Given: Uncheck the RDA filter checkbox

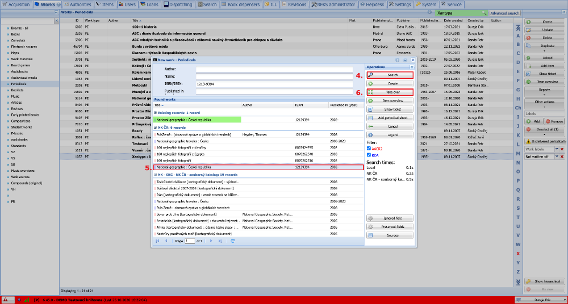Looking at the screenshot, I should click(x=369, y=155).
